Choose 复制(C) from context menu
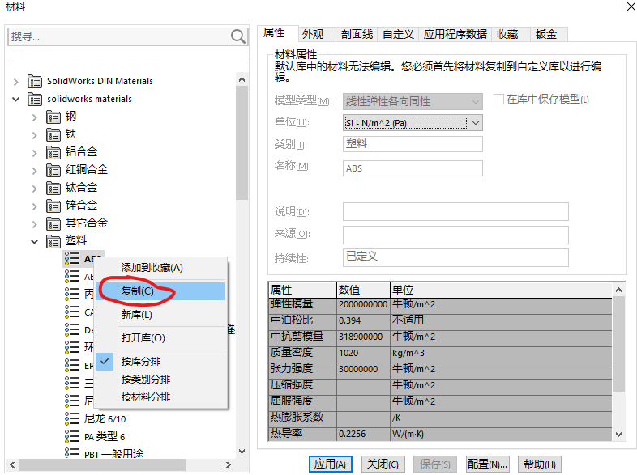 coord(161,291)
